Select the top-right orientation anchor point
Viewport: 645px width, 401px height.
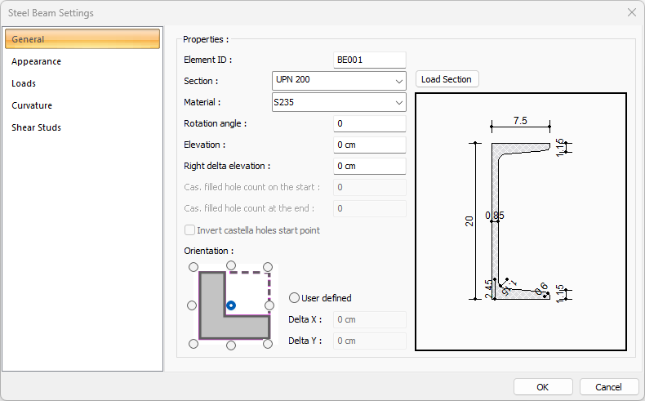click(x=269, y=266)
